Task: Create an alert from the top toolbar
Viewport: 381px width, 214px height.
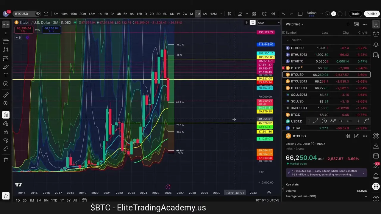Action: click(264, 14)
